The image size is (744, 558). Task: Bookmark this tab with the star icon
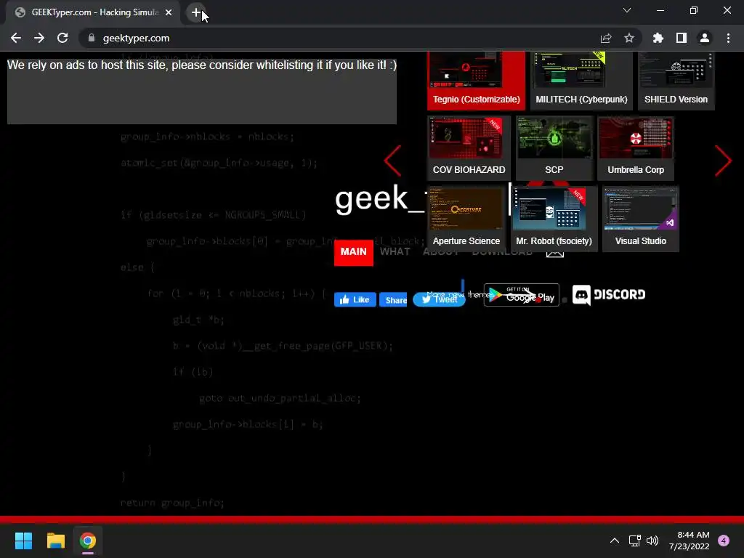[x=629, y=38]
